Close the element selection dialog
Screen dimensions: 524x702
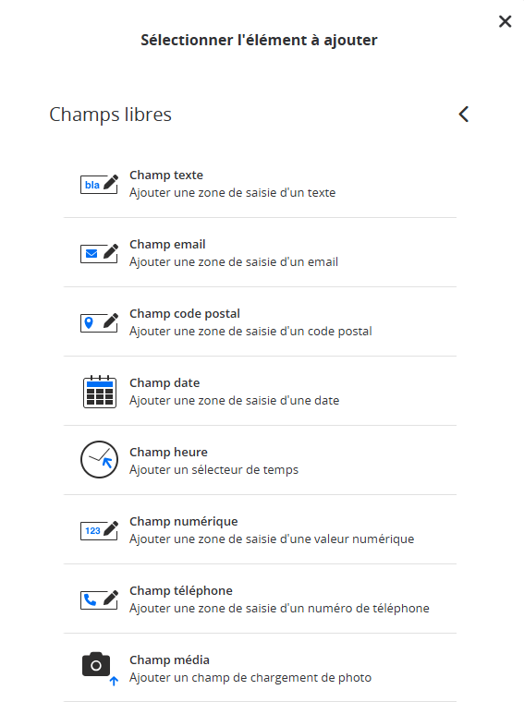point(505,21)
